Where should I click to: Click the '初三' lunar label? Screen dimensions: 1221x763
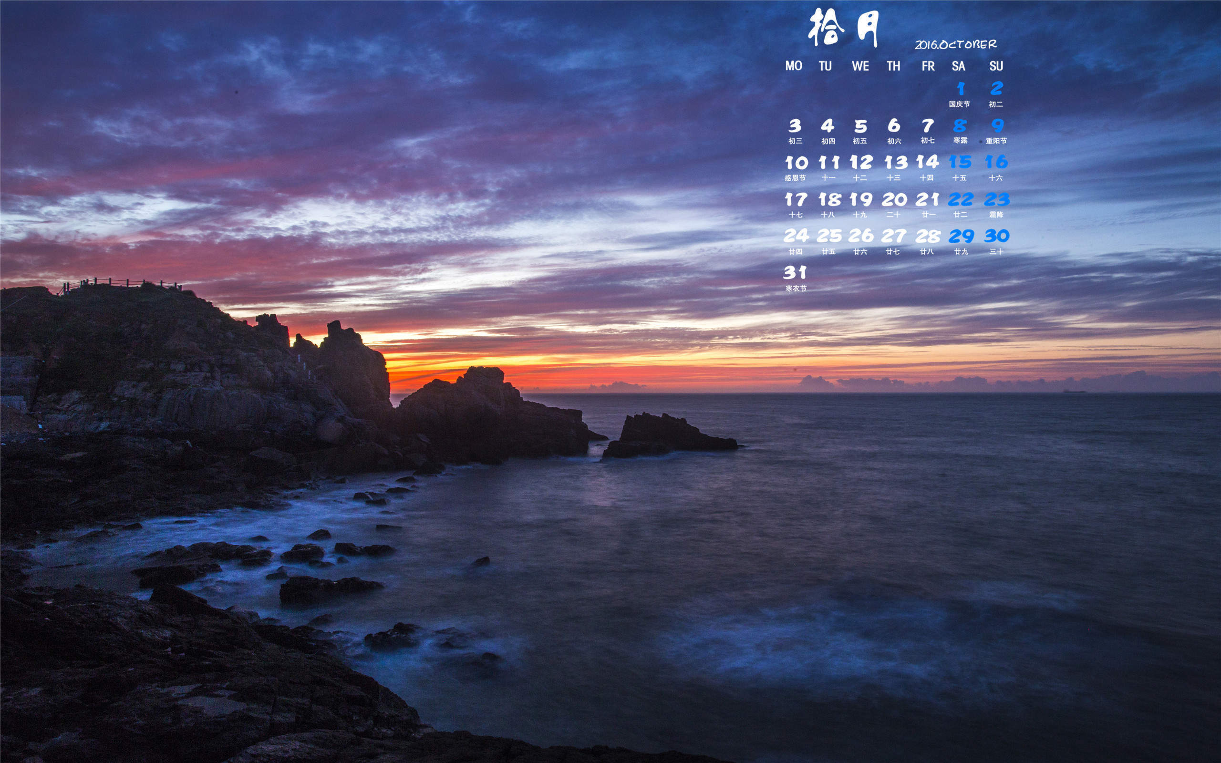click(x=795, y=141)
